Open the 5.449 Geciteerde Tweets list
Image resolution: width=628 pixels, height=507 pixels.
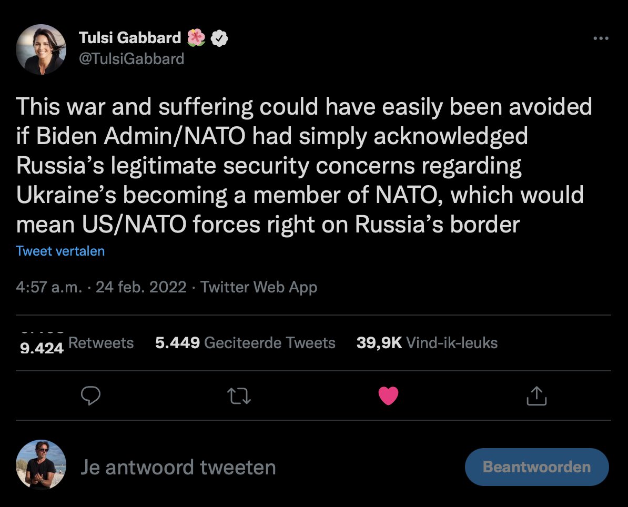coord(245,343)
